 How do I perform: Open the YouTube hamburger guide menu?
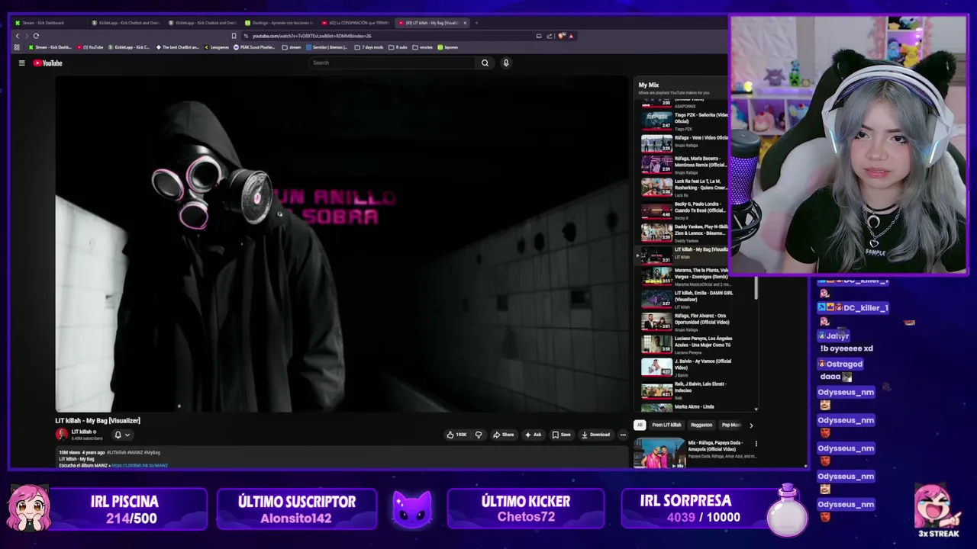click(21, 63)
